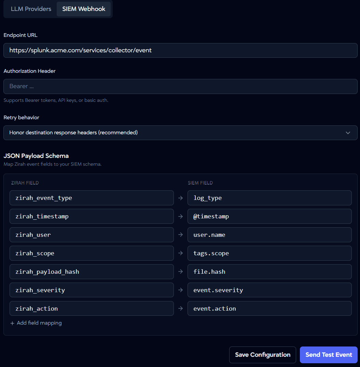
Task: Edit the log_type SIEM field
Action: 269,198
